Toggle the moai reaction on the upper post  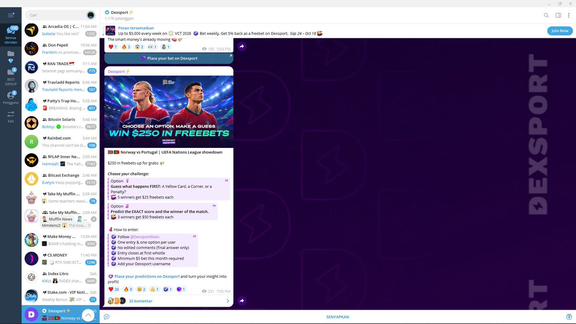click(x=166, y=47)
